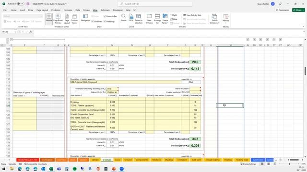Toggle the Gridlines checkbox
This screenshot has height=172, width=307.
[96, 21]
